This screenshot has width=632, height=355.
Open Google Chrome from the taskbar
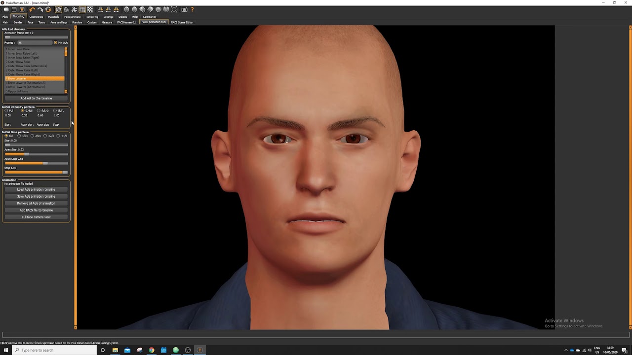point(152,350)
